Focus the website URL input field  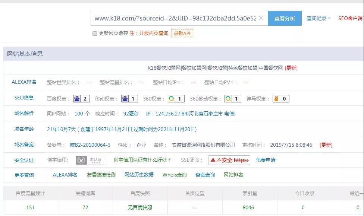[175, 18]
